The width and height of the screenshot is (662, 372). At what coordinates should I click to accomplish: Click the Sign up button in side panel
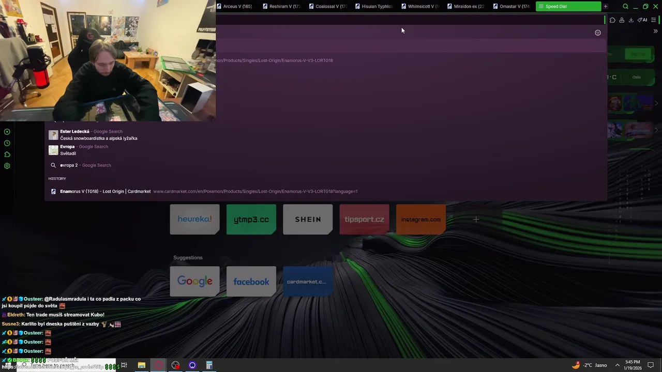point(638,54)
